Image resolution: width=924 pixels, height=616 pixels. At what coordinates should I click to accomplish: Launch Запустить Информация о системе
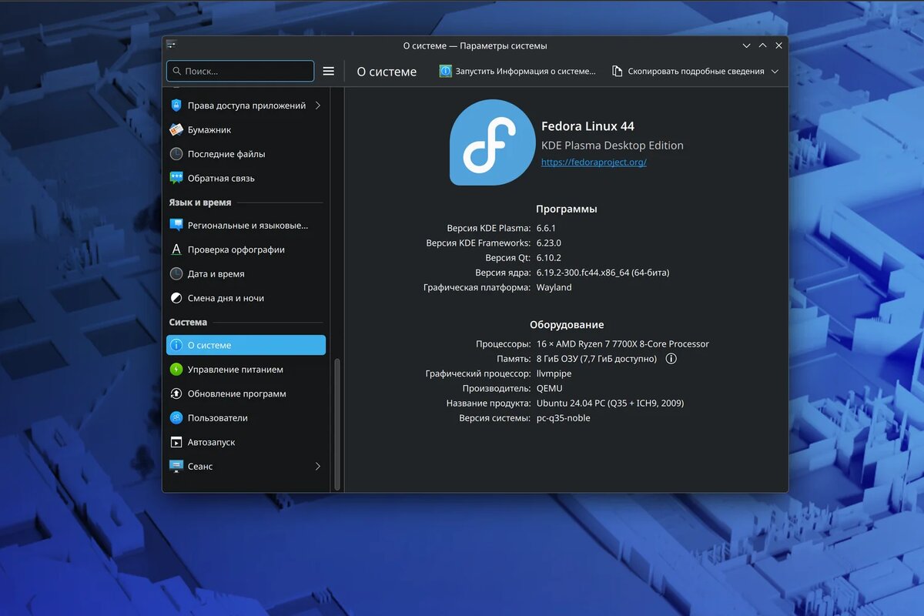pos(516,70)
